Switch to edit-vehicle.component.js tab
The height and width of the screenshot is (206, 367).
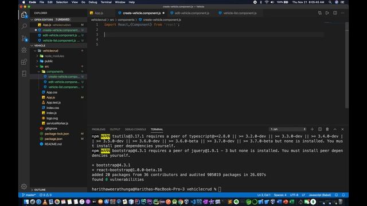[x=192, y=13]
